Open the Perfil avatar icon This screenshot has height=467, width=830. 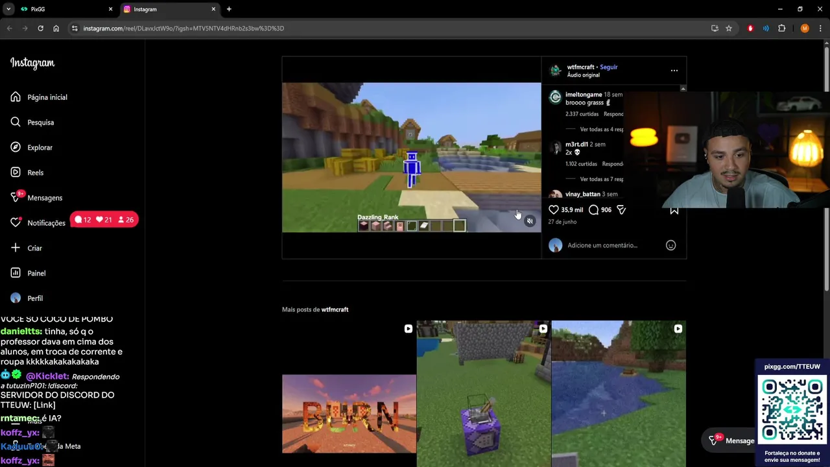16,298
